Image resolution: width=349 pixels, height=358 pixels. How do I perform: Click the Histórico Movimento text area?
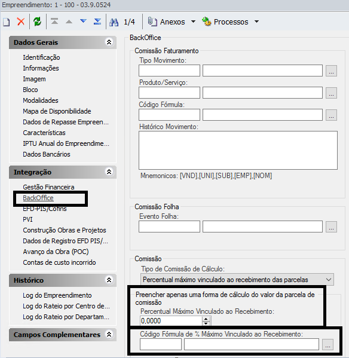(x=238, y=150)
